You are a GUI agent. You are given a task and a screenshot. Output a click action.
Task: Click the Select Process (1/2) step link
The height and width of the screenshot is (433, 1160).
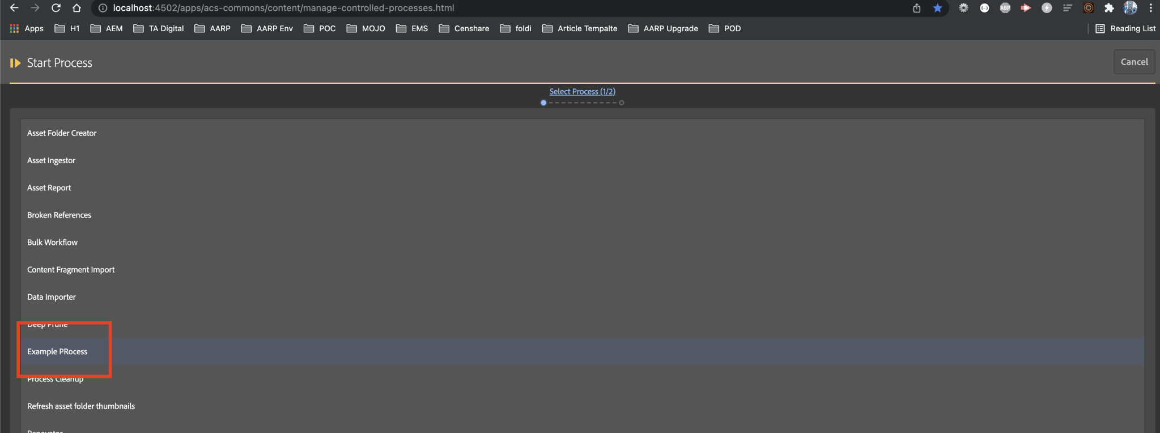[582, 91]
